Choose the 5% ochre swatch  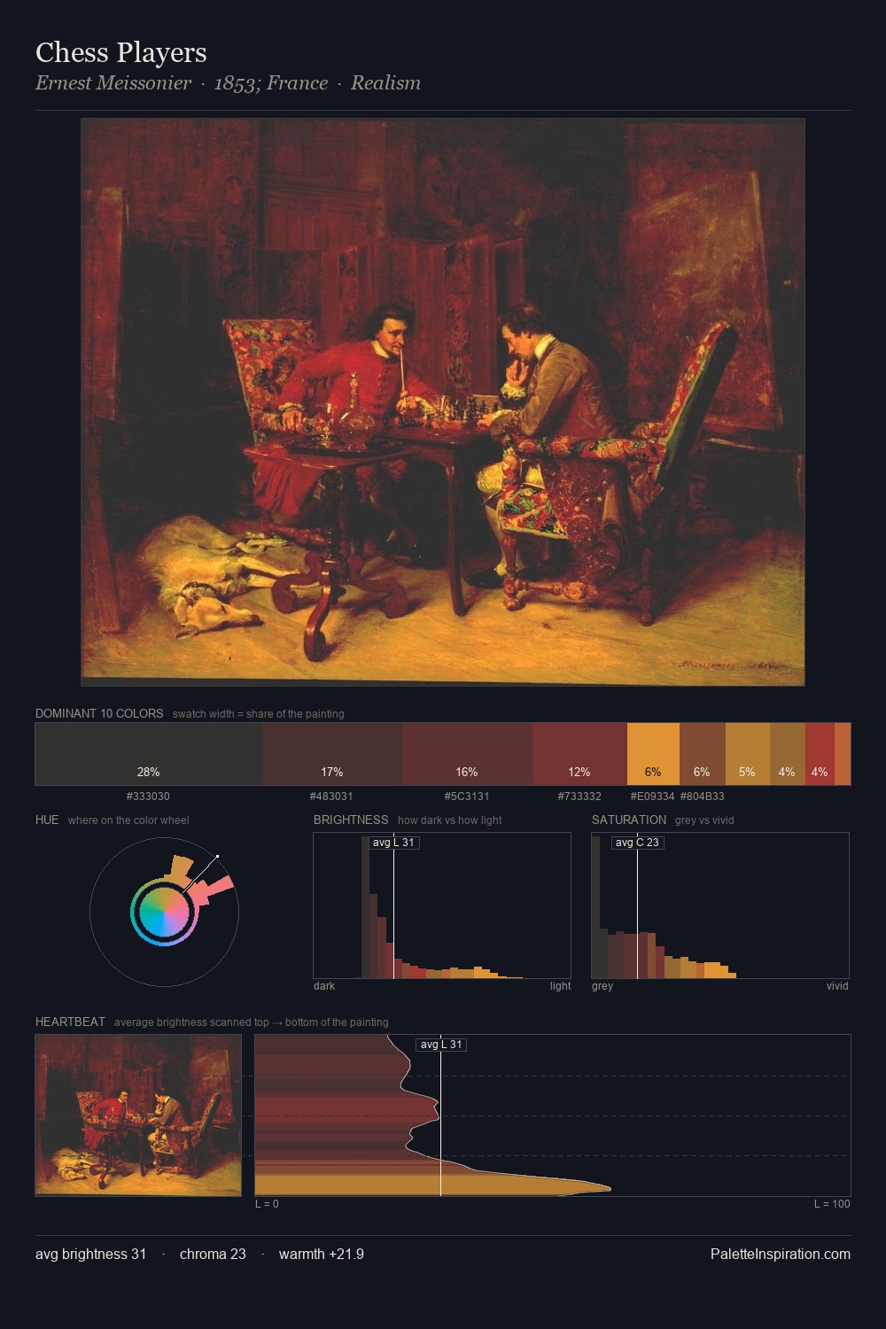pos(748,754)
